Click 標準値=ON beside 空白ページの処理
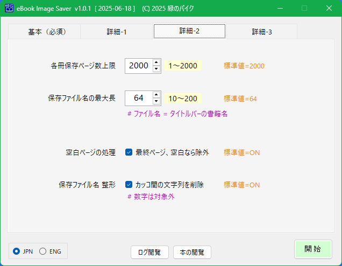Image resolution: width=342 pixels, height=266 pixels. tap(241, 152)
